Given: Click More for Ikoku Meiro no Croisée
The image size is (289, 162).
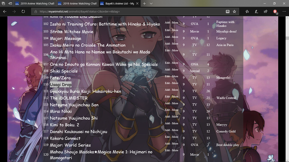Looking at the screenshot, I should (x=175, y=44).
